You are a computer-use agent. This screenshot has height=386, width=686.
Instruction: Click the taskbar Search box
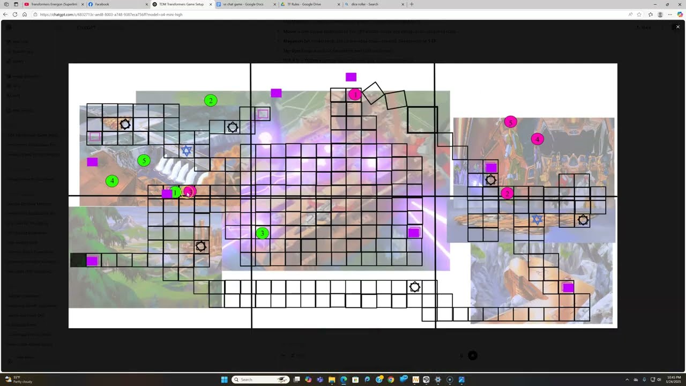259,380
